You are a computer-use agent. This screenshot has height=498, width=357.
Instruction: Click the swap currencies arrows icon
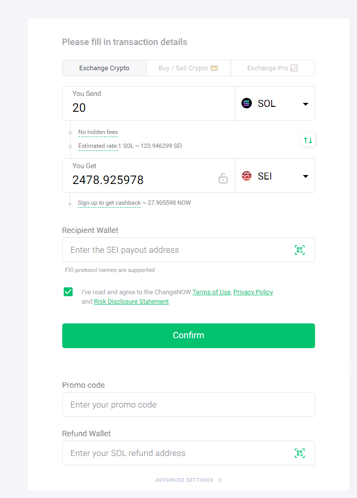308,140
